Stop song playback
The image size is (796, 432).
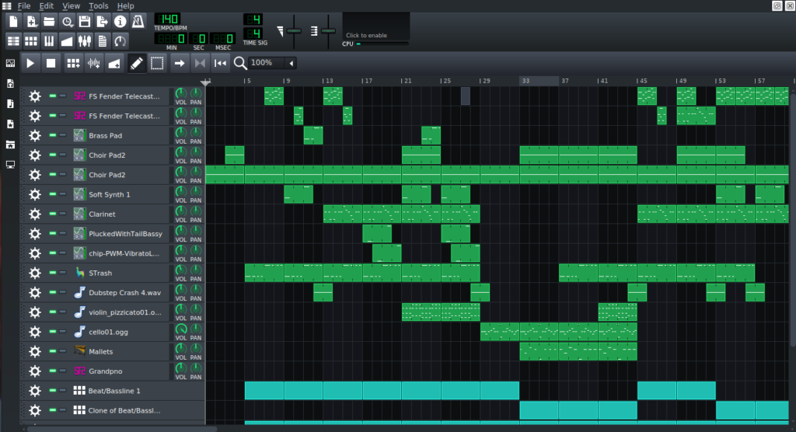coord(51,63)
